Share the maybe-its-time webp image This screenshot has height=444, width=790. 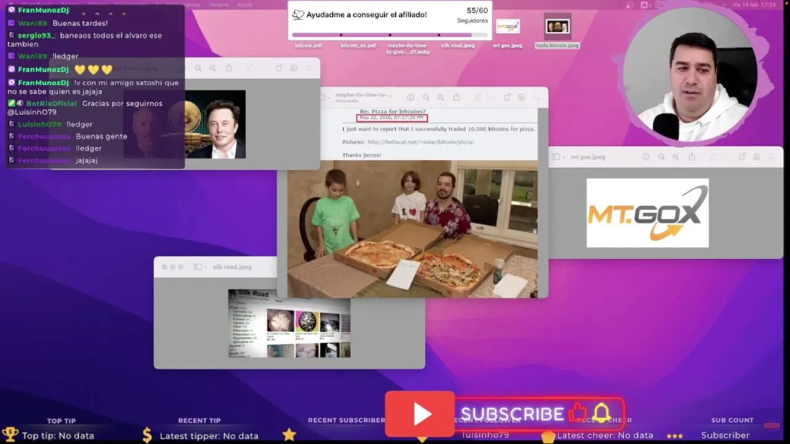click(457, 97)
